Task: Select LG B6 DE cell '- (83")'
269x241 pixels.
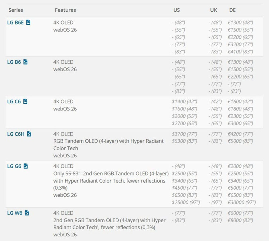Action: tap(234, 91)
